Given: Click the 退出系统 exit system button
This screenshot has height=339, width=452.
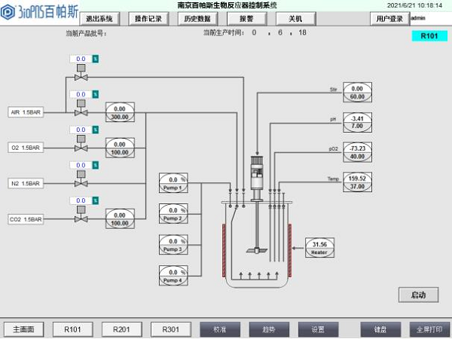Looking at the screenshot, I should (99, 17).
